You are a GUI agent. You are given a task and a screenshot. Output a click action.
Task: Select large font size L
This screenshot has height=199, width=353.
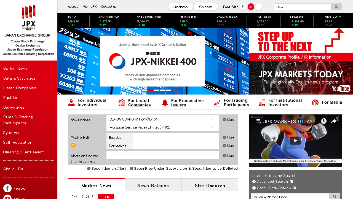coord(258,7)
